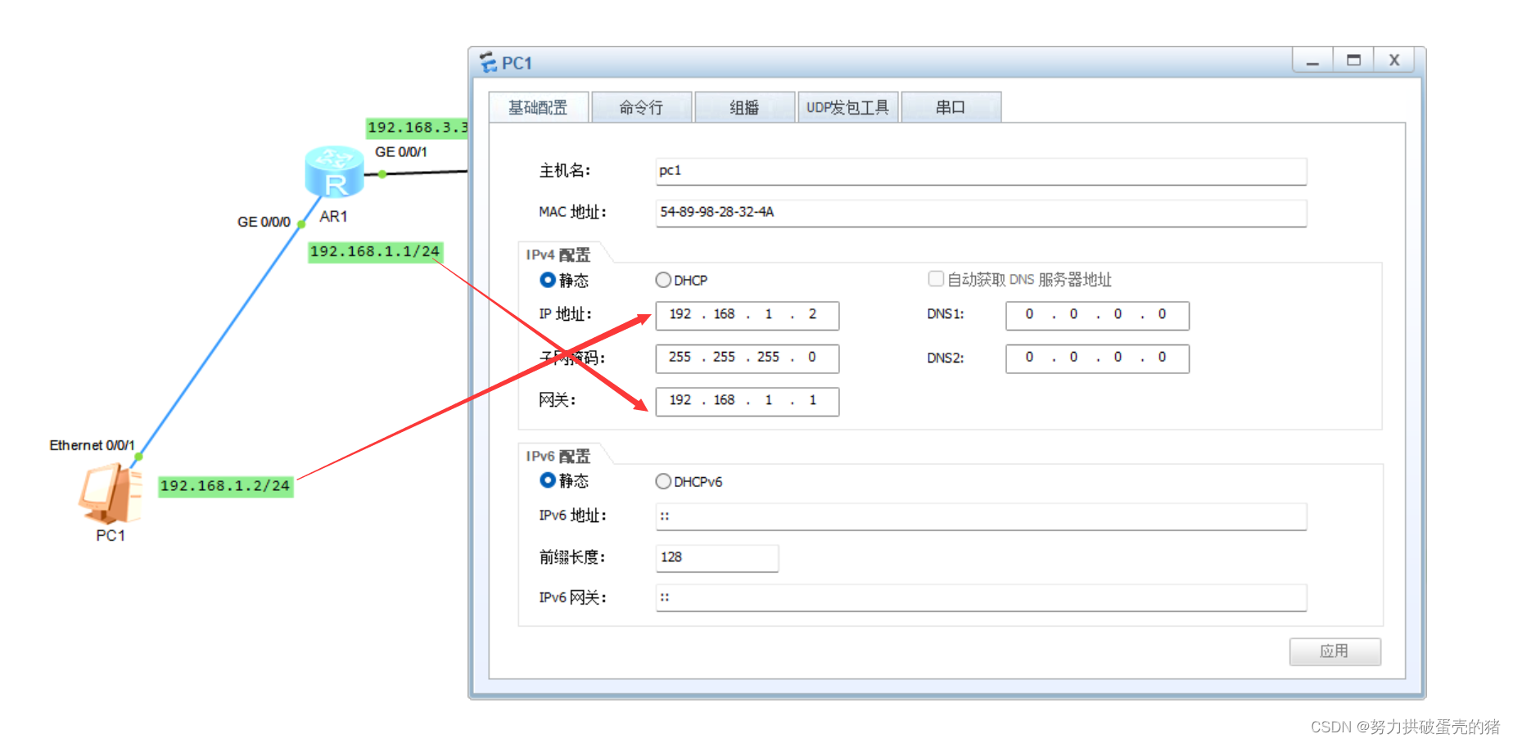This screenshot has height=743, width=1513.
Task: Click the AR1 router icon
Action: point(334,173)
